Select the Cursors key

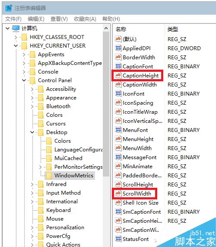(x=56, y=124)
